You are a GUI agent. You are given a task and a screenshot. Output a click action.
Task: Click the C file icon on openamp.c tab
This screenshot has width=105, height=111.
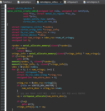click(x=19, y=2)
